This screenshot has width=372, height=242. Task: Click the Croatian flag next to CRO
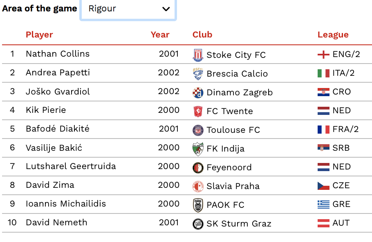click(x=323, y=92)
